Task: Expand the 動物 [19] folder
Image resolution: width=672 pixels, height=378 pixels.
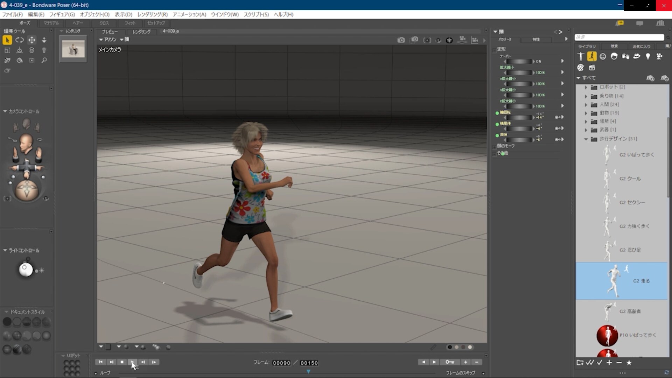Action: coord(586,113)
